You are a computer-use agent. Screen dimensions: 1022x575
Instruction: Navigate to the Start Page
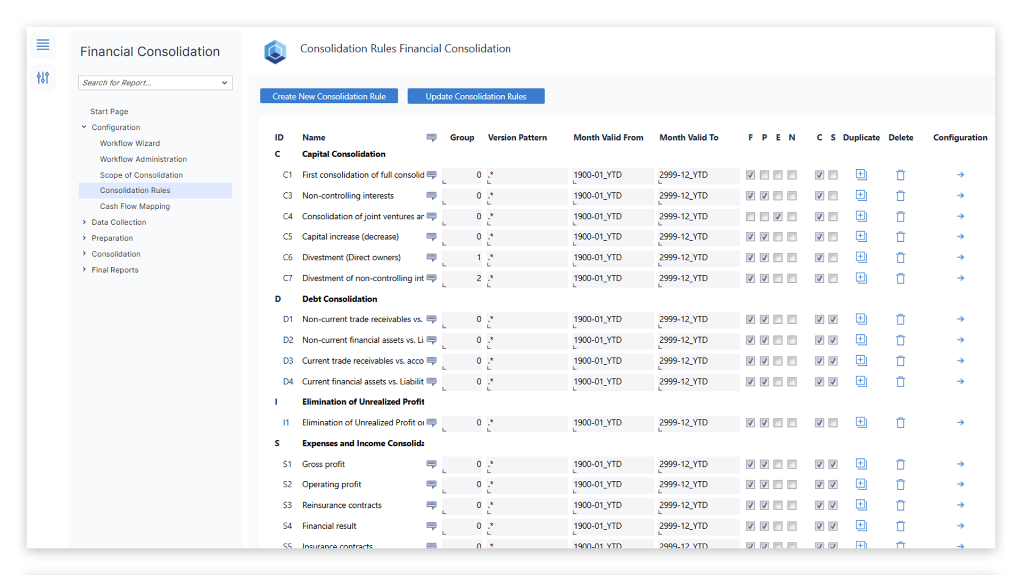pyautogui.click(x=109, y=111)
